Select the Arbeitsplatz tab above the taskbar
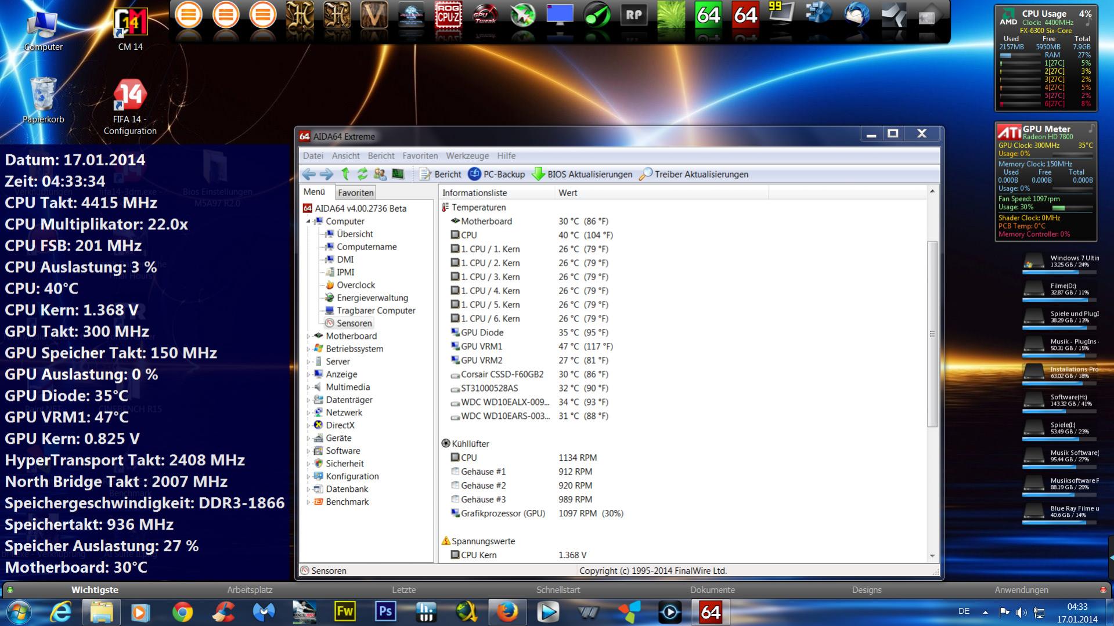Viewport: 1114px width, 626px height. click(250, 590)
